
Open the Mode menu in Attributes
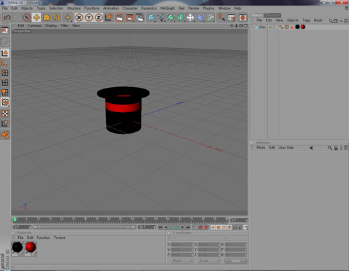point(260,148)
